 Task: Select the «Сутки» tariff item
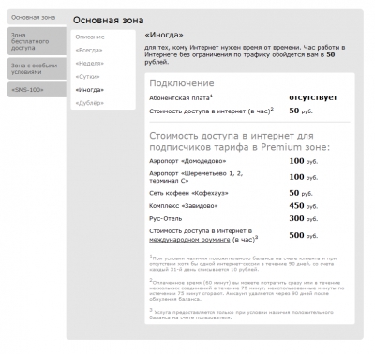[87, 77]
